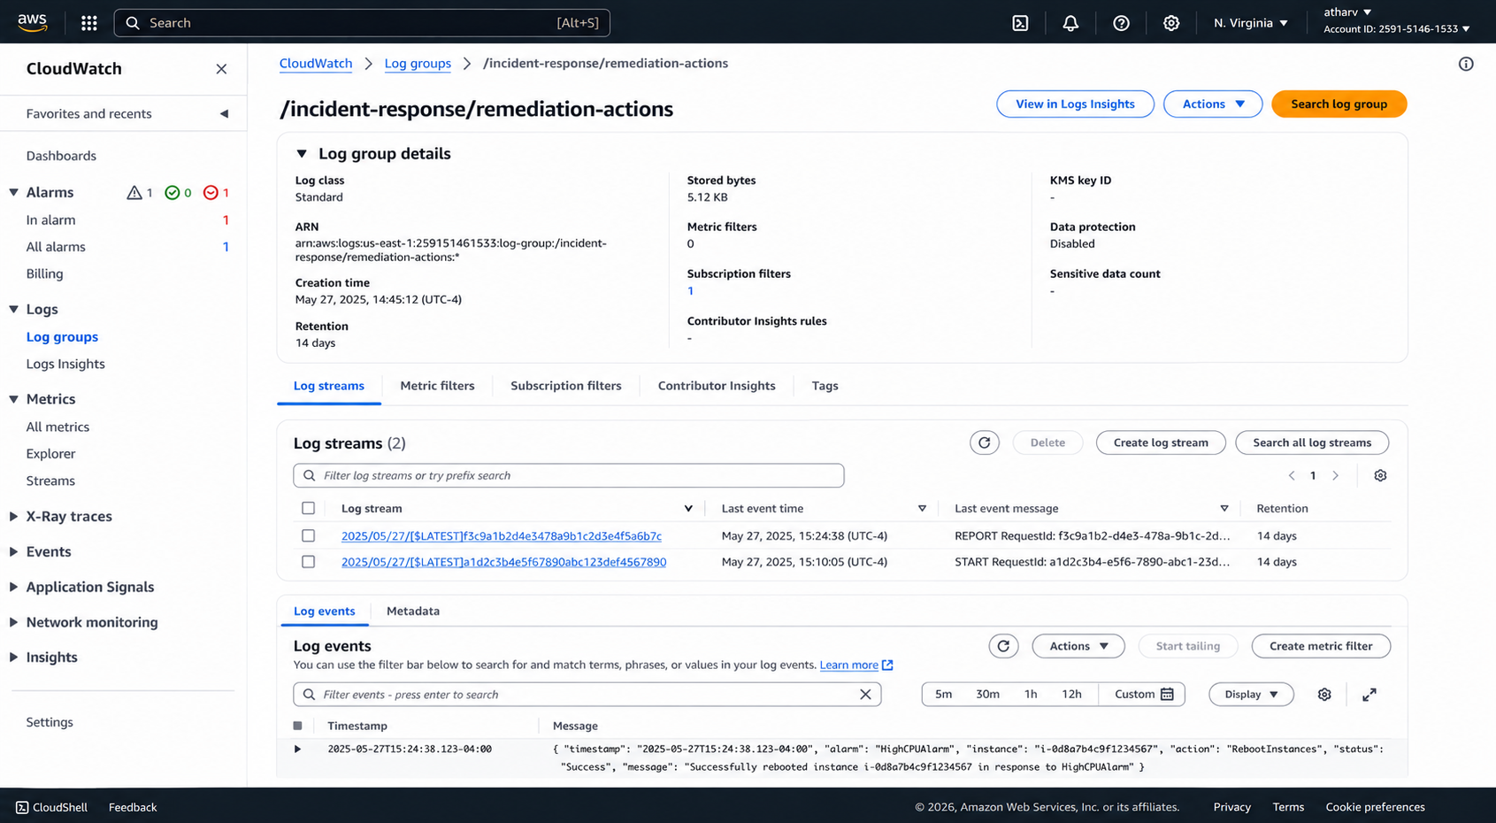Click Create log stream button
1496x823 pixels.
[x=1161, y=442]
